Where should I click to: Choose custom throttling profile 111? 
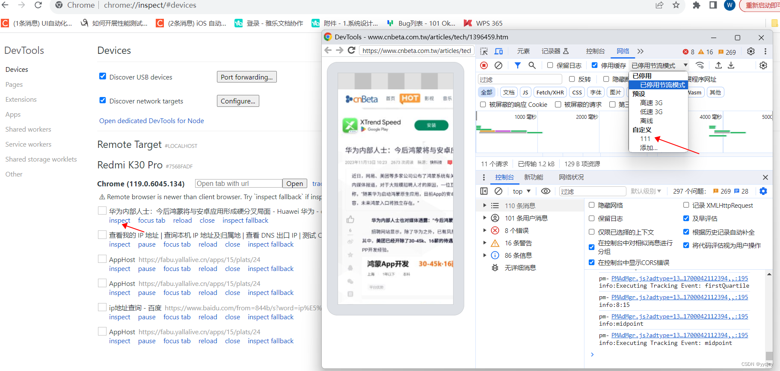click(x=645, y=139)
